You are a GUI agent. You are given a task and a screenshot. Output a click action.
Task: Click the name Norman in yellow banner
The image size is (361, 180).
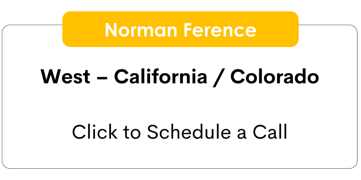point(141,30)
